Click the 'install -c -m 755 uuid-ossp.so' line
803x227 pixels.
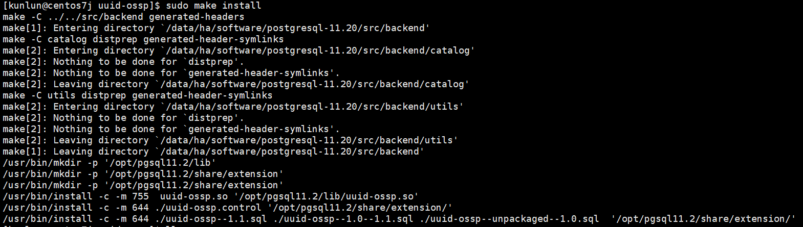point(210,196)
